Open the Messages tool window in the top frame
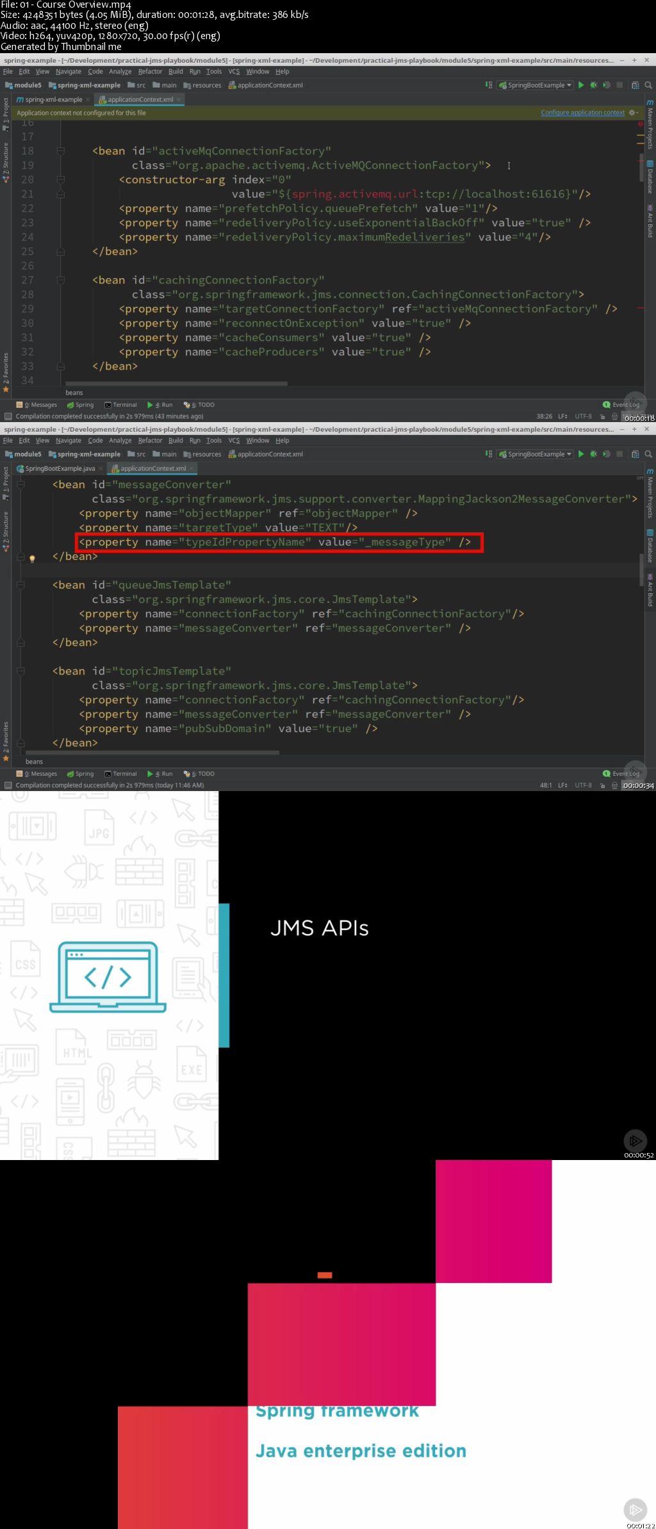Image resolution: width=656 pixels, height=1529 pixels. pyautogui.click(x=37, y=405)
